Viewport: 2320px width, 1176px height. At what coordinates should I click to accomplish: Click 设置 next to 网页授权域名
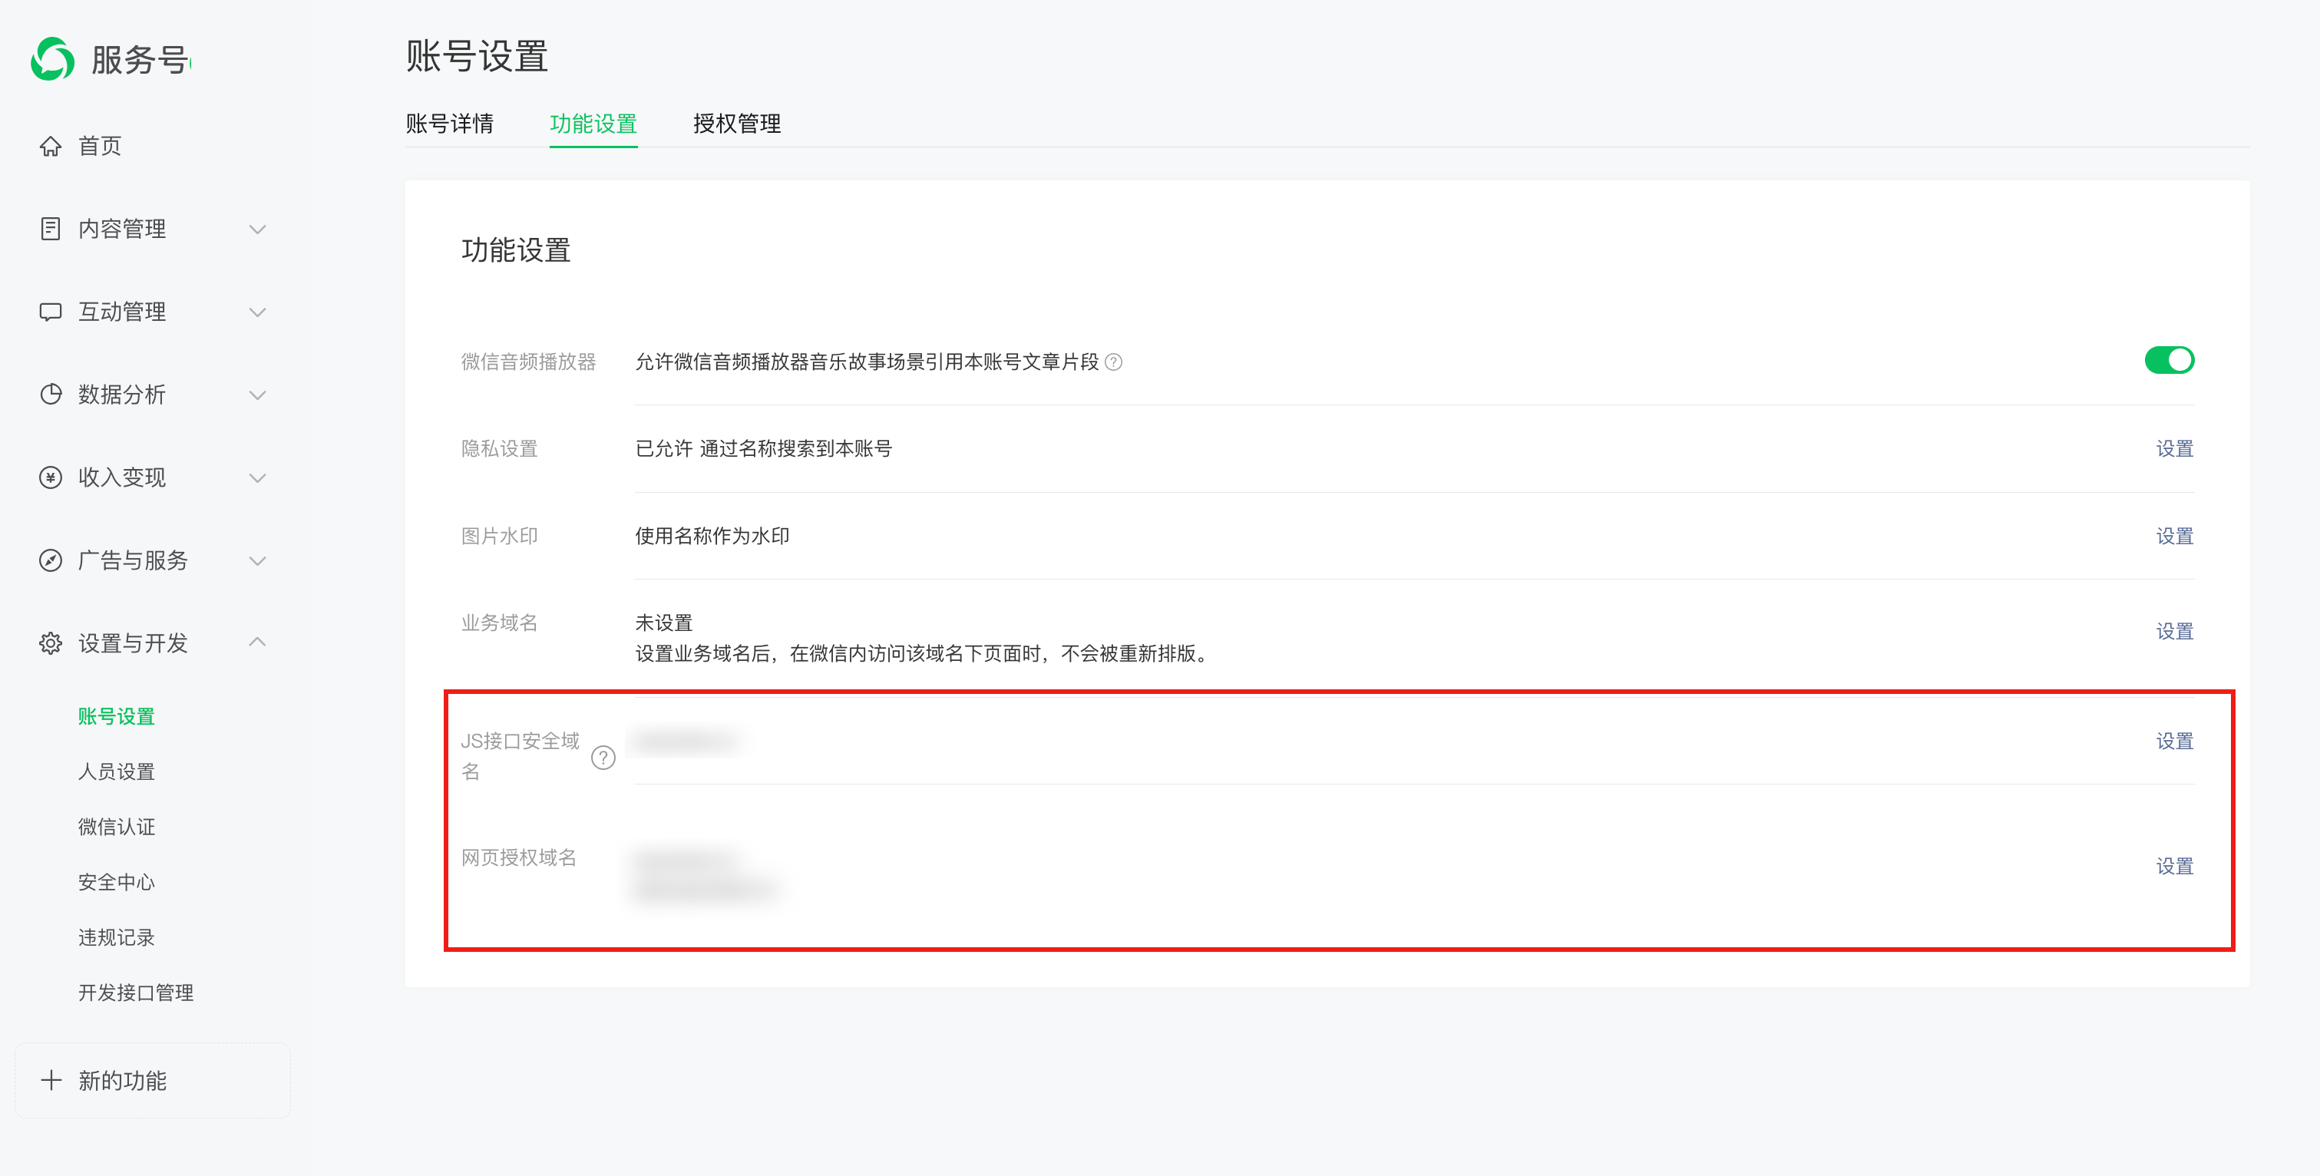(2175, 865)
